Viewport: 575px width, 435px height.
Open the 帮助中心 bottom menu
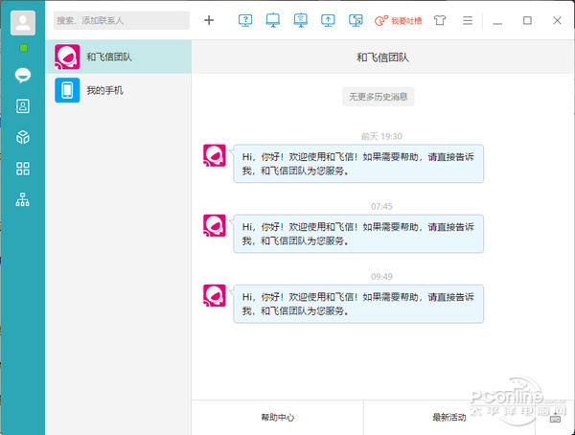click(x=278, y=418)
